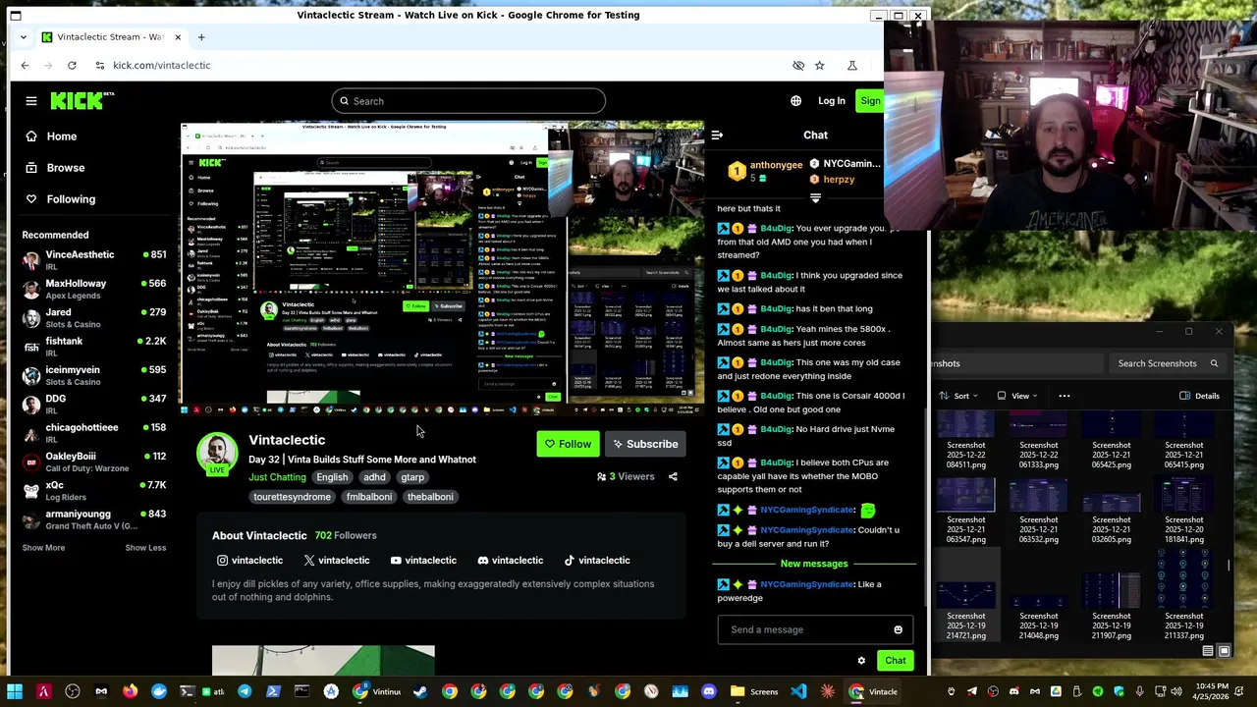Switch Explorer to large thumbnails view
Image resolution: width=1257 pixels, height=707 pixels.
[x=1224, y=651]
